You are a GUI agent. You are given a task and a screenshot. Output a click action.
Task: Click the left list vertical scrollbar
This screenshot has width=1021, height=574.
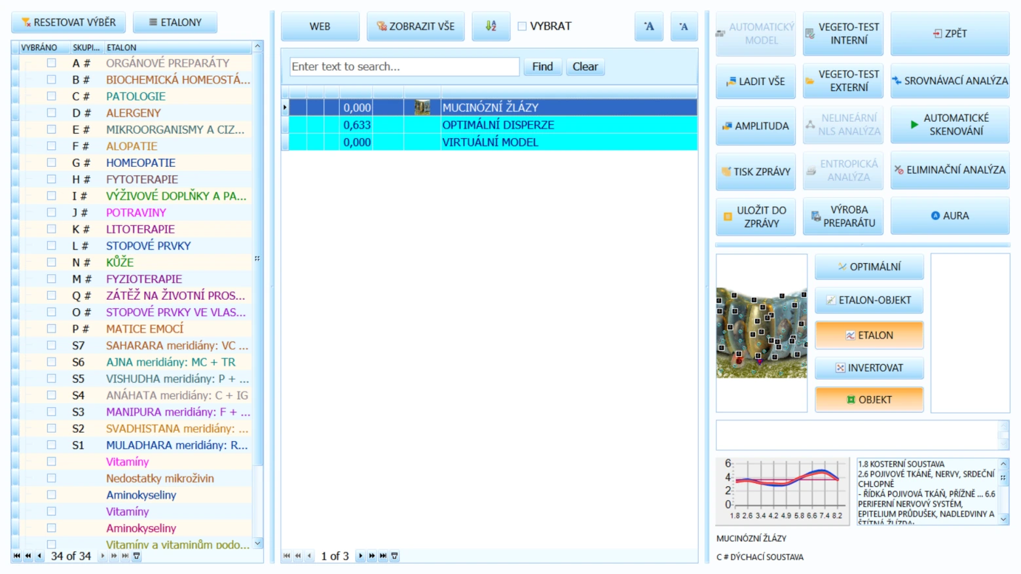(x=257, y=295)
